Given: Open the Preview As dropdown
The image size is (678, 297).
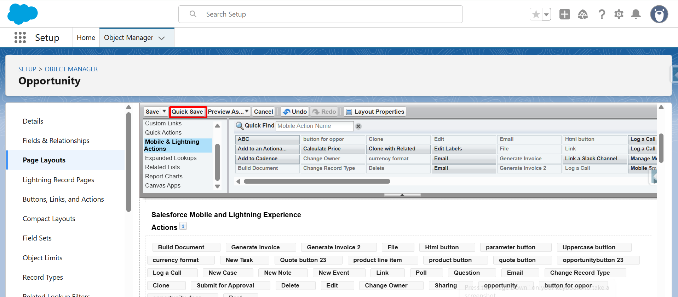Looking at the screenshot, I should [x=228, y=112].
